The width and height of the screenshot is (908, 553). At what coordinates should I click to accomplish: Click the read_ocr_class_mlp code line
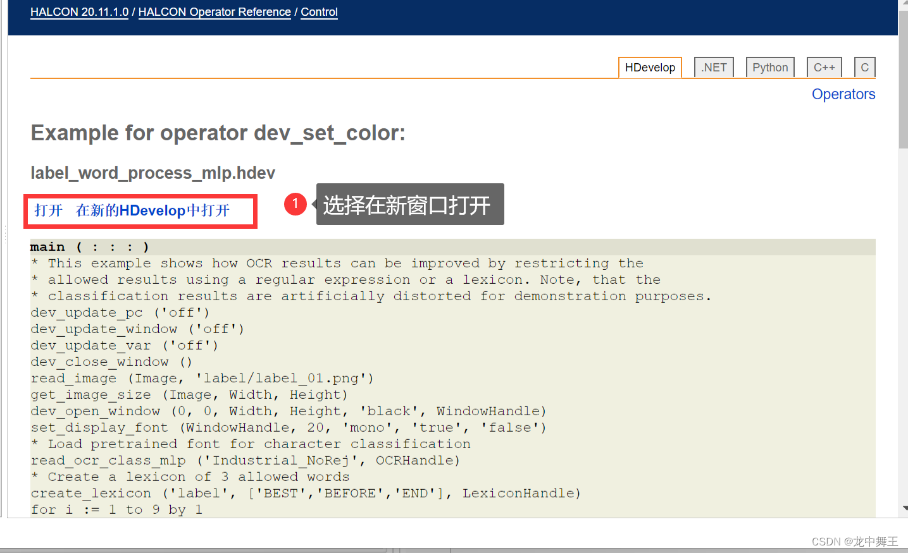(x=246, y=461)
